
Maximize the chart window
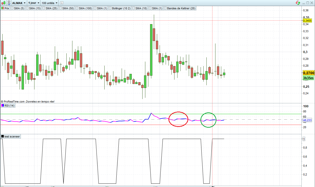308,3
